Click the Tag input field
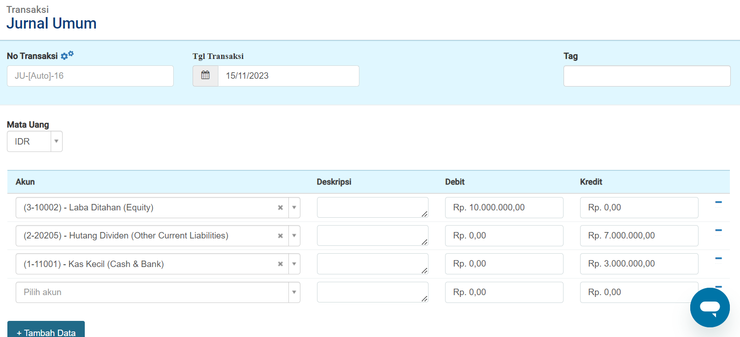The width and height of the screenshot is (740, 337). (x=646, y=76)
